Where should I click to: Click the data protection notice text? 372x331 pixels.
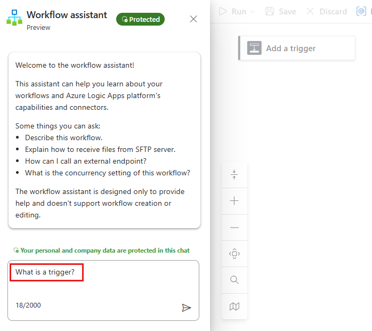(x=105, y=251)
